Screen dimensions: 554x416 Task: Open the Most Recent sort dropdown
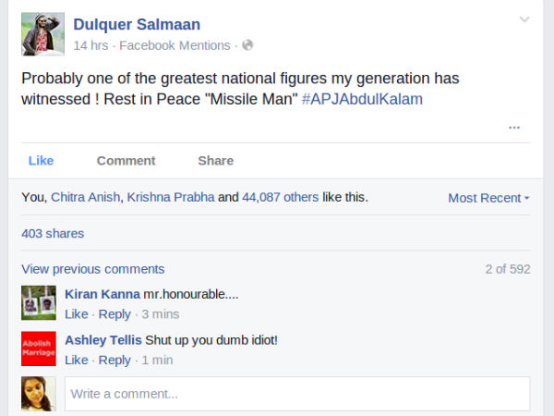[488, 198]
